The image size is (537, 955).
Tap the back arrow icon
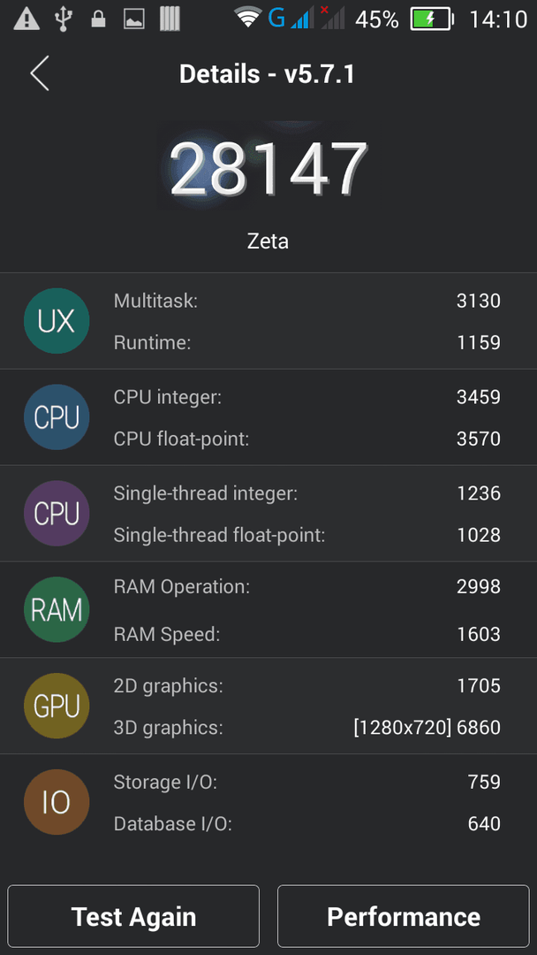40,73
